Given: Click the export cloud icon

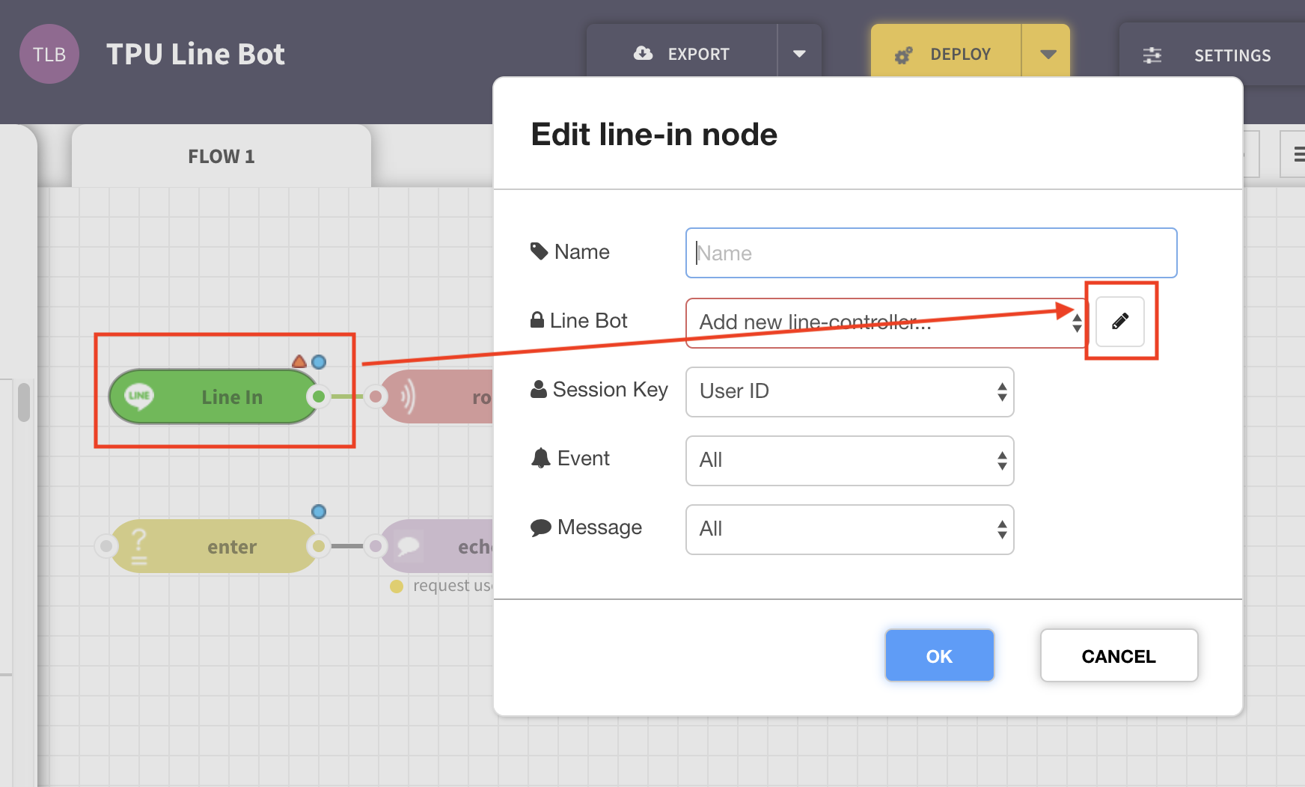Looking at the screenshot, I should [x=643, y=53].
